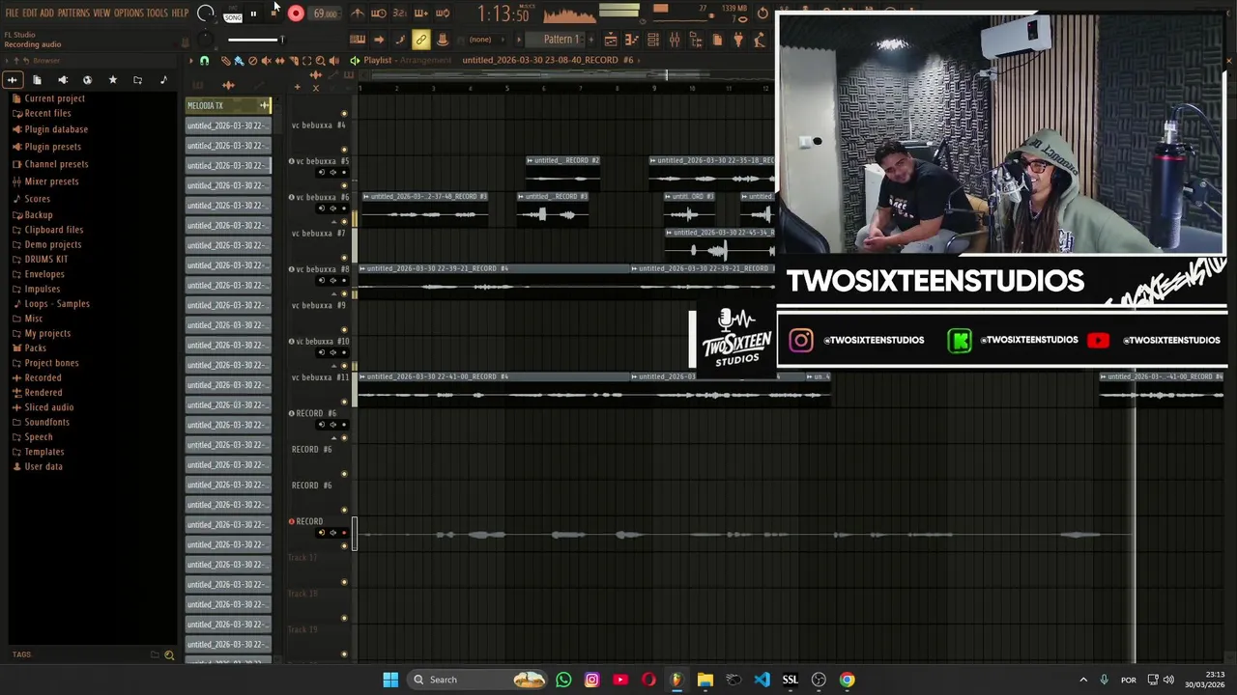Expand the Loops - Samples folder
The width and height of the screenshot is (1237, 695).
point(57,304)
